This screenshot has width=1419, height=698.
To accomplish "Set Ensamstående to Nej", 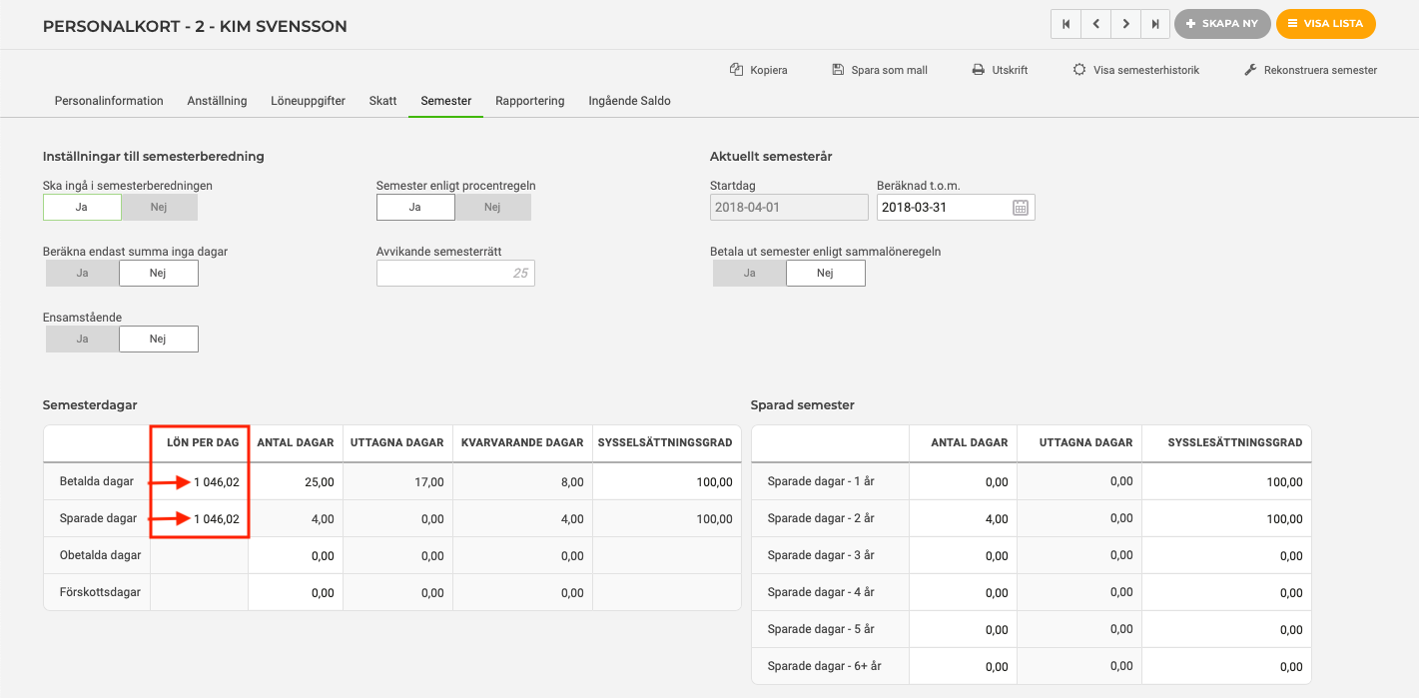I will pyautogui.click(x=159, y=340).
